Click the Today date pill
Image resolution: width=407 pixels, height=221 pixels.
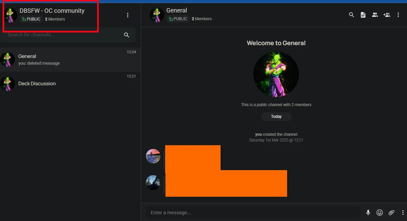(276, 117)
